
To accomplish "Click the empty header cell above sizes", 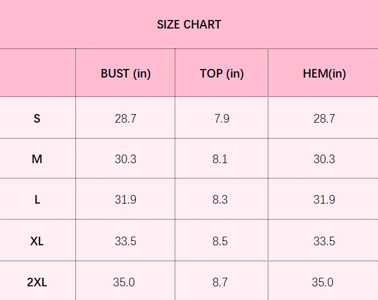I will pyautogui.click(x=38, y=72).
